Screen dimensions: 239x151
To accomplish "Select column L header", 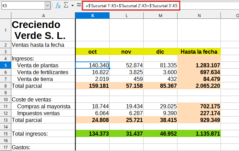I will tap(126, 16).
